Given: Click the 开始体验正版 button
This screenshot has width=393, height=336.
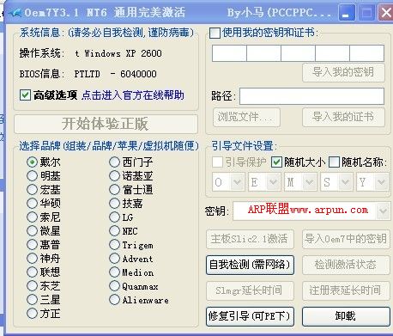Looking at the screenshot, I should [106, 124].
